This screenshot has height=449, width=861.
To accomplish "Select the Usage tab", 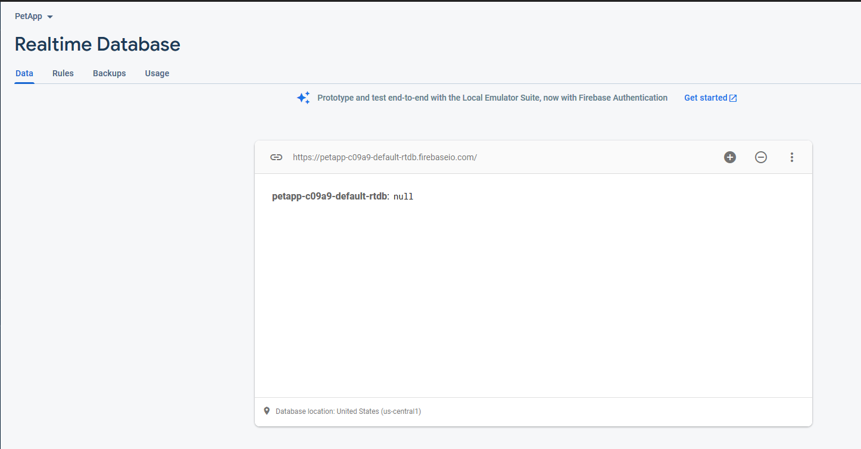I will point(157,73).
